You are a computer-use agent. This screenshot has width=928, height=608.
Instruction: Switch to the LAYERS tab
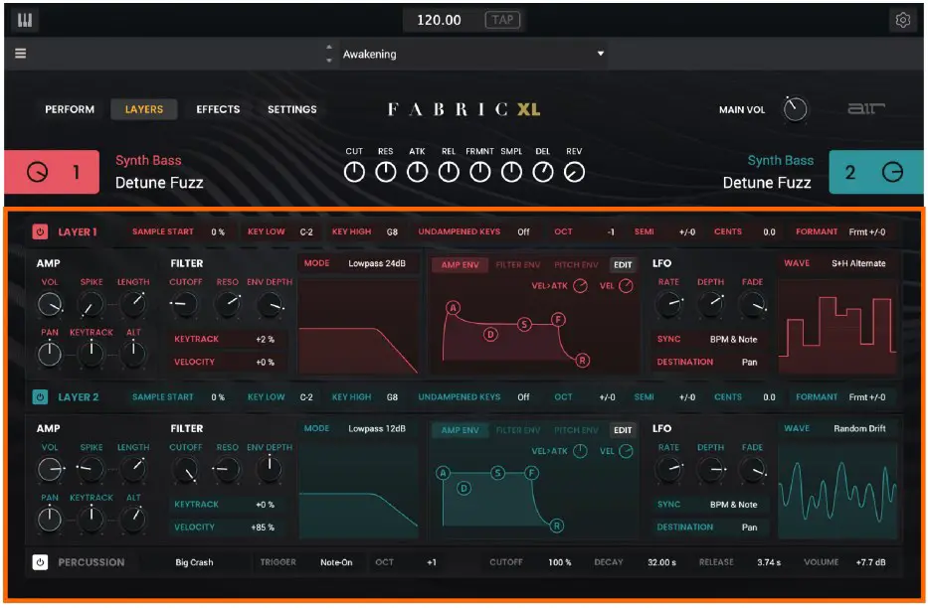(x=144, y=109)
